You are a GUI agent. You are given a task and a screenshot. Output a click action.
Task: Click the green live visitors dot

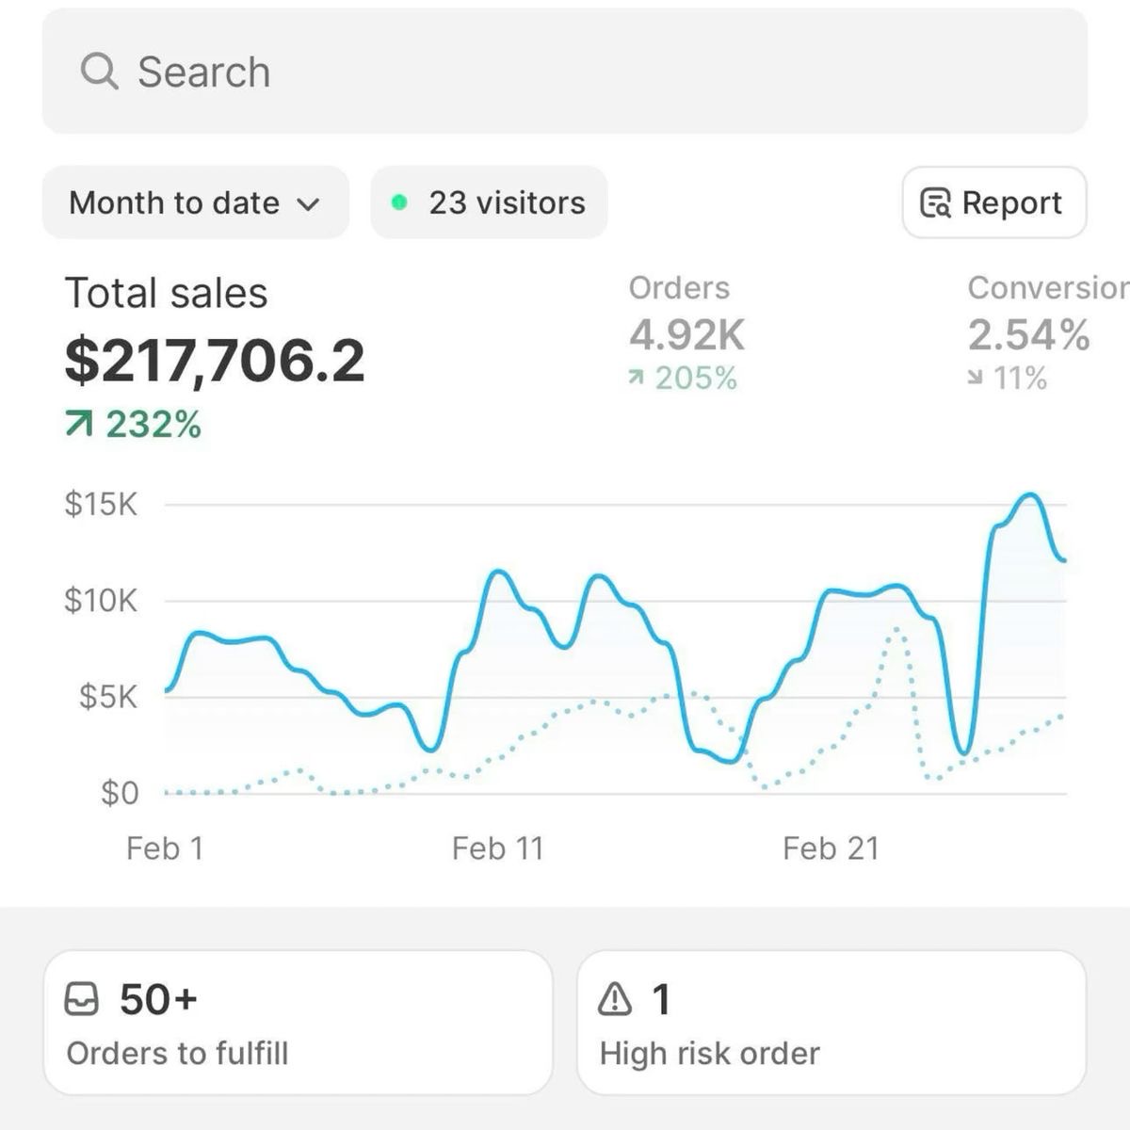[x=399, y=202]
